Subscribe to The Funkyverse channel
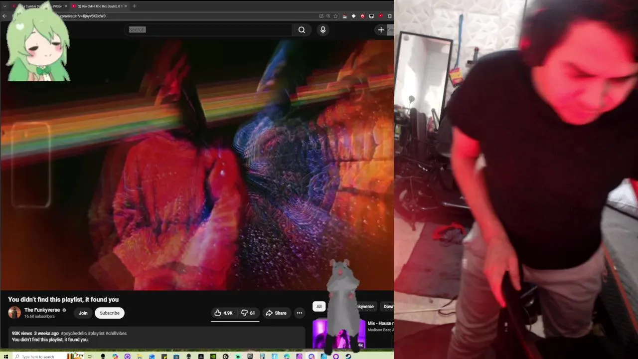Image resolution: width=638 pixels, height=359 pixels. [110, 313]
